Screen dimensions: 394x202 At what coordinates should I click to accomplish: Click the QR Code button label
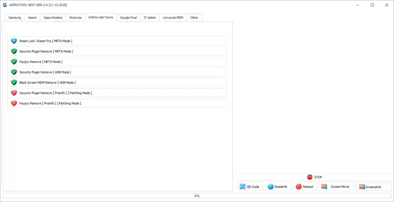[253, 187]
